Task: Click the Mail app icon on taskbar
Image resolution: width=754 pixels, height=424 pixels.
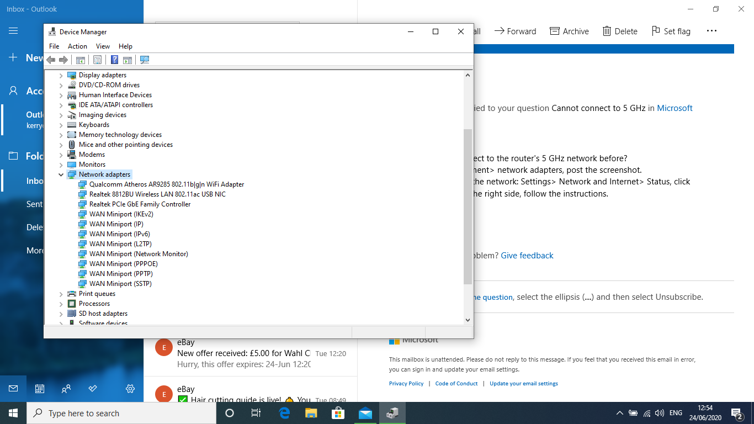Action: tap(365, 413)
